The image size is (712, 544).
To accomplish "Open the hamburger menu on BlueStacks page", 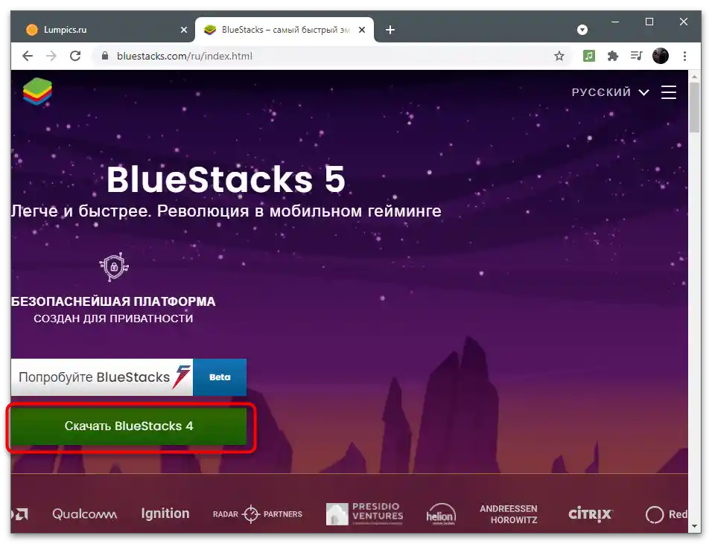I will point(668,92).
